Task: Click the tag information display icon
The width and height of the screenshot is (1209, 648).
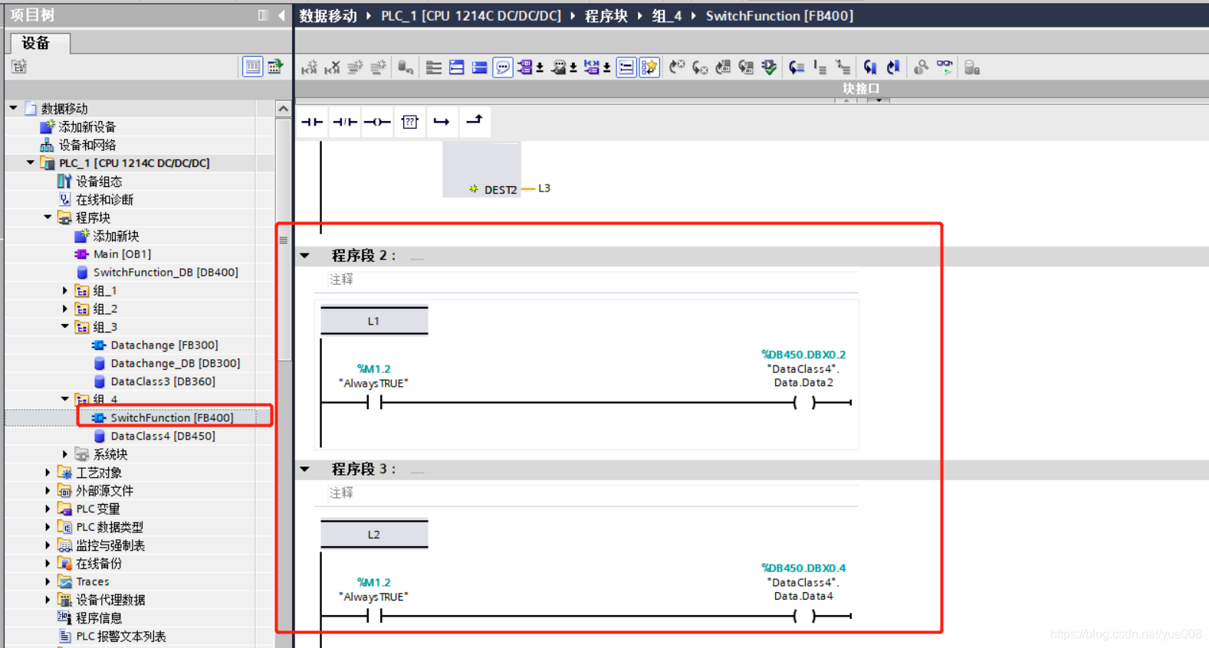Action: pyautogui.click(x=559, y=67)
